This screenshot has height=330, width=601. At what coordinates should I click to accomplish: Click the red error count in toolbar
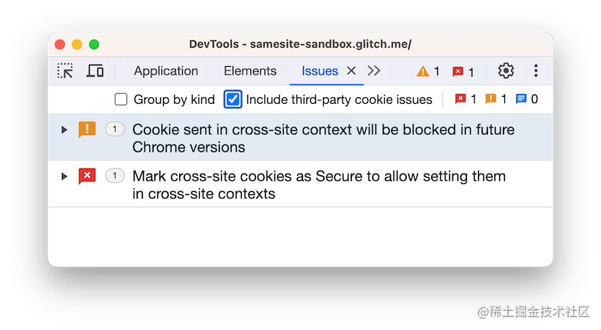tap(463, 72)
